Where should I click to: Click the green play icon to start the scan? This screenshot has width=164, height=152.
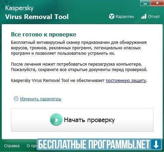(x=56, y=120)
